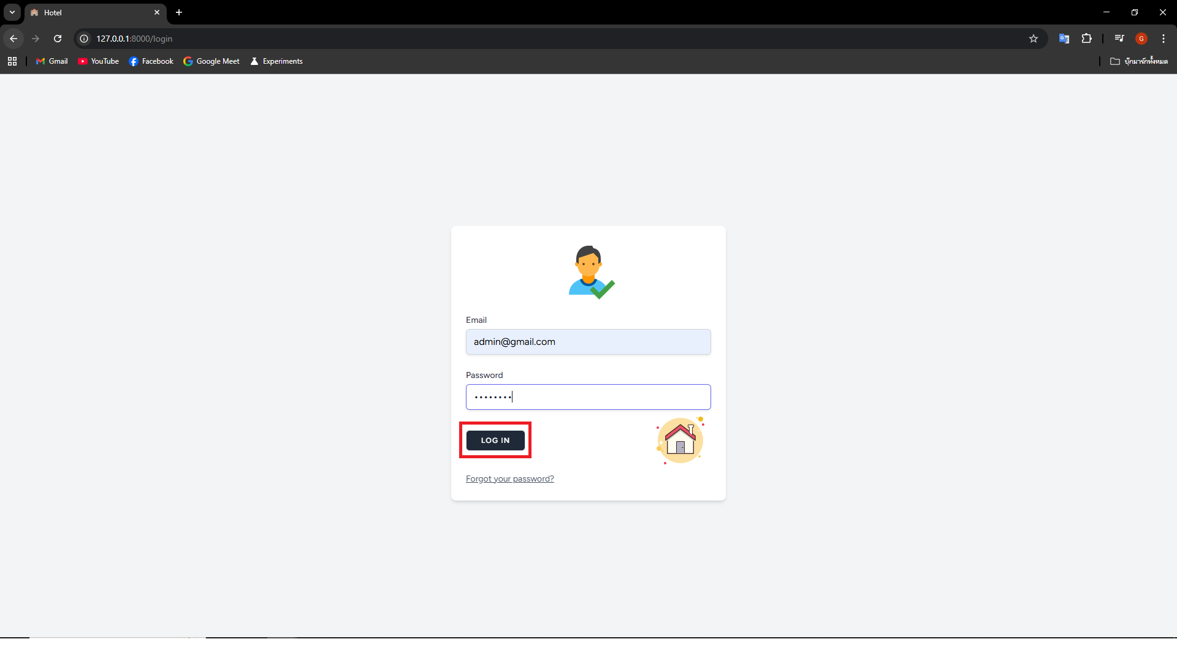The image size is (1177, 658).
Task: Open the Chrome three-dot menu
Action: click(1164, 39)
